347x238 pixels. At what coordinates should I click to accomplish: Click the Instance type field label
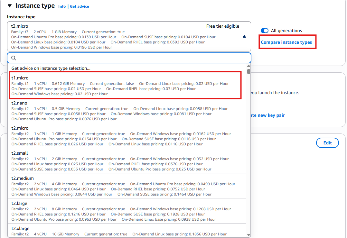(x=21, y=17)
